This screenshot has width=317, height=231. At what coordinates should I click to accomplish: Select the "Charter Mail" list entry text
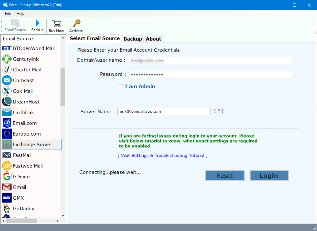pyautogui.click(x=27, y=70)
